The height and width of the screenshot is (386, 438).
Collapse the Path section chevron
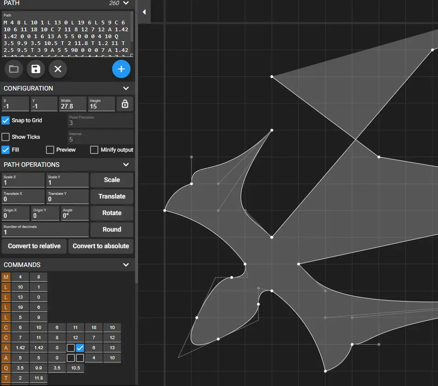coord(126,3)
